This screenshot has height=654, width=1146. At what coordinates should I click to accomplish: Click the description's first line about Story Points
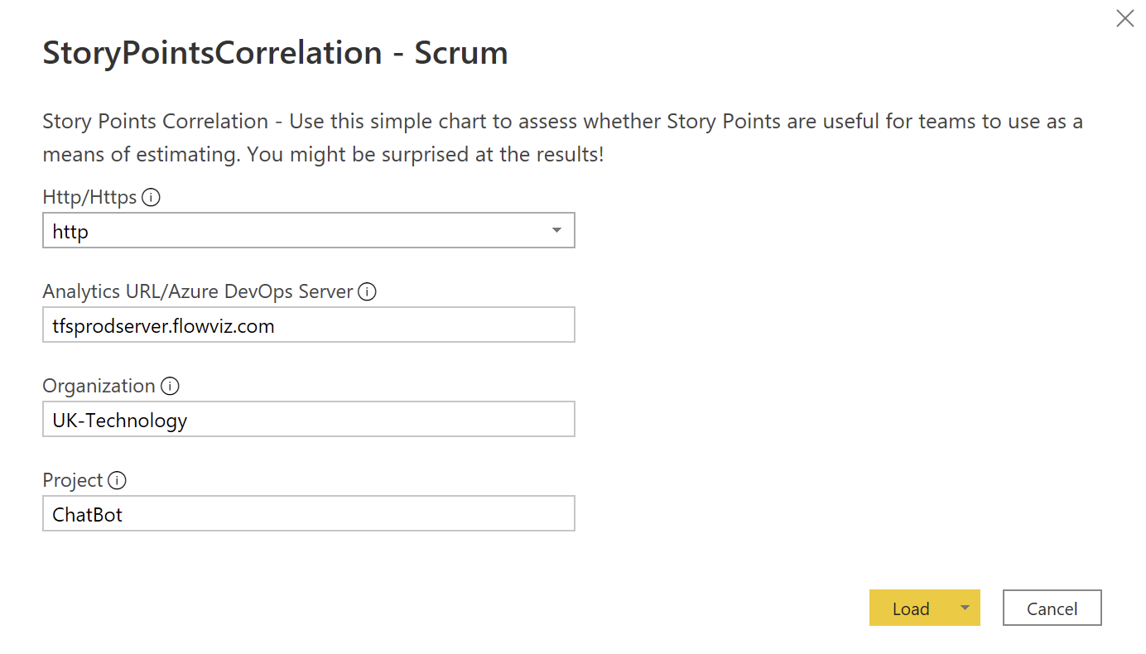pos(562,122)
